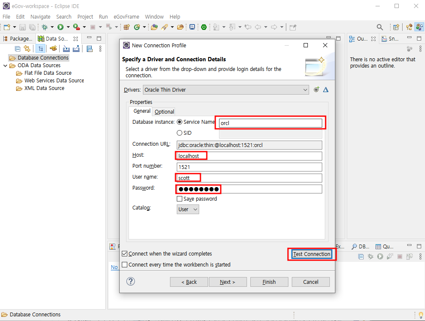Image resolution: width=425 pixels, height=321 pixels.
Task: Open the Drivers dropdown
Action: (226, 90)
